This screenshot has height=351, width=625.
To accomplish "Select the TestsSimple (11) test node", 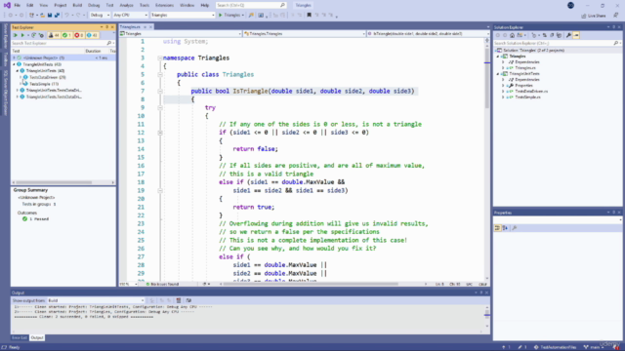I will click(44, 84).
